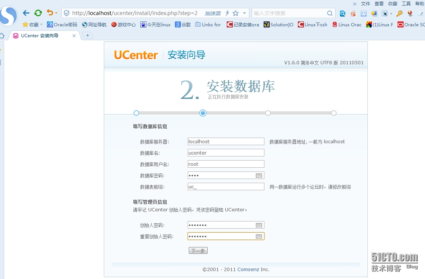Open the 谷歌 bookmark
The height and width of the screenshot is (279, 425).
tap(183, 25)
